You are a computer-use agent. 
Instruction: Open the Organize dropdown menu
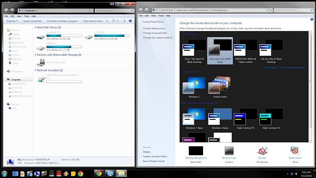click(x=12, y=21)
